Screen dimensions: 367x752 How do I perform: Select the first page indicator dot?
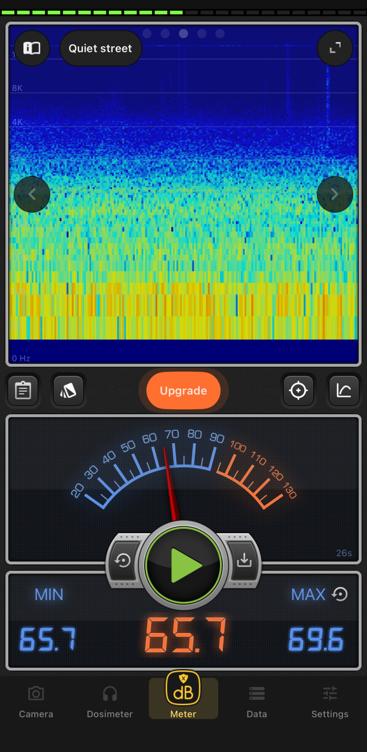147,34
